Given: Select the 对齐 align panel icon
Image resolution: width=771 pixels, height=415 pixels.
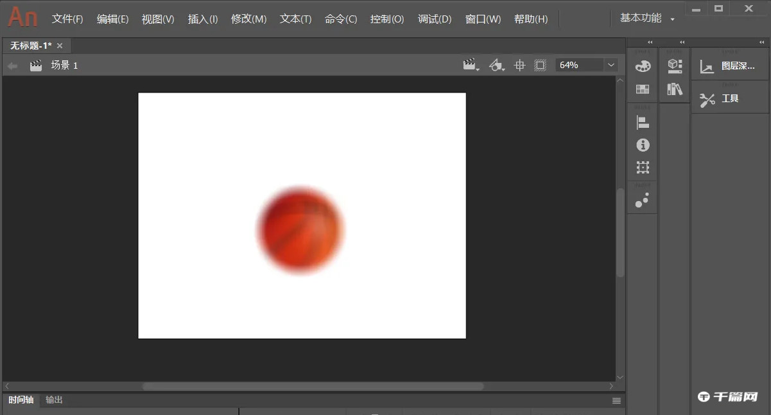Looking at the screenshot, I should coord(642,121).
